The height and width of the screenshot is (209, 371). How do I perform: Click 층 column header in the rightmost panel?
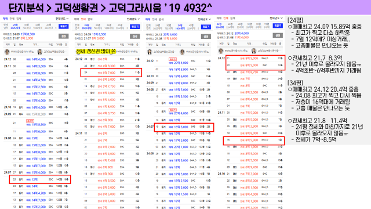point(280,44)
